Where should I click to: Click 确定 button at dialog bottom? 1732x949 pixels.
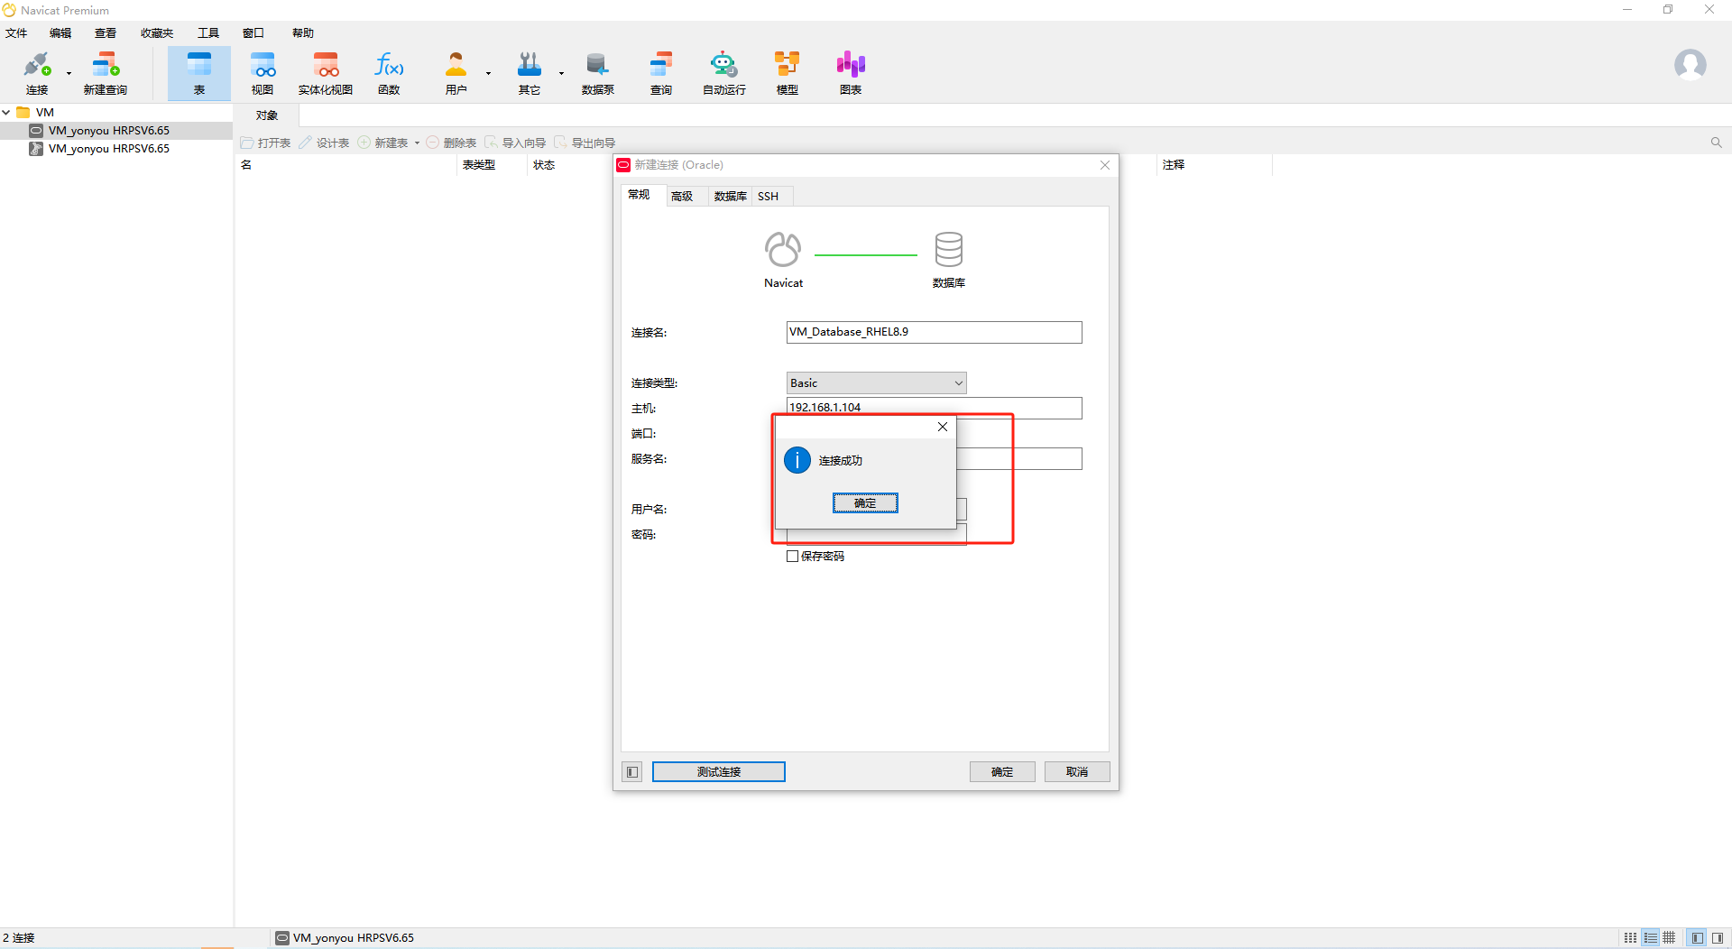click(1002, 772)
